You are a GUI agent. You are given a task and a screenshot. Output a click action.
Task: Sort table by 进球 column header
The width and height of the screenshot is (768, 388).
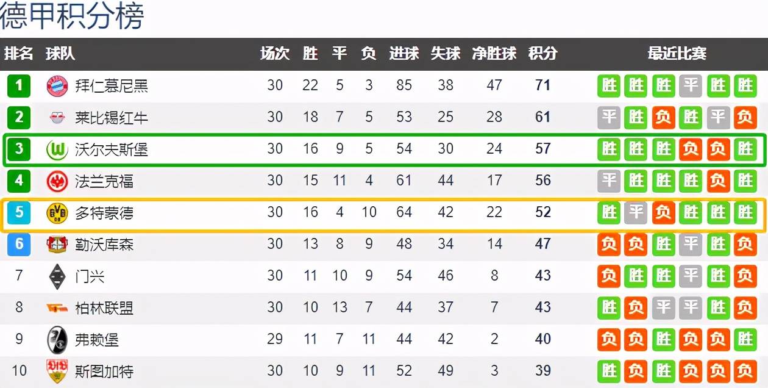[404, 54]
